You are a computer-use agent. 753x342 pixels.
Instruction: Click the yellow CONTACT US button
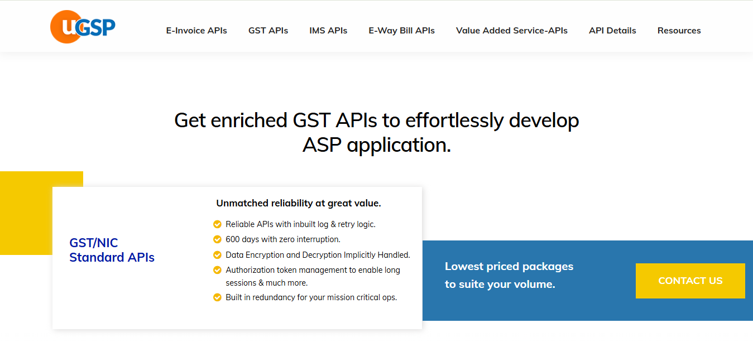pos(690,281)
